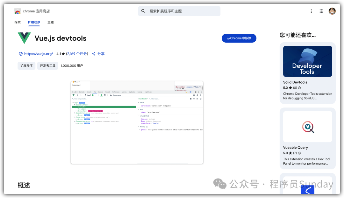
Task: Open the profile avatar menu
Action: point(332,11)
